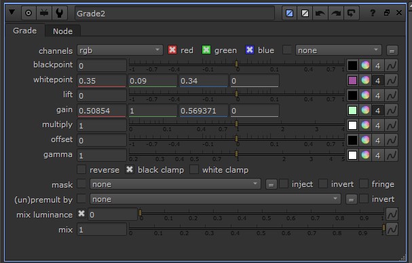412x263 pixels.
Task: Click the whitepoint purple color swatch
Action: click(352, 80)
